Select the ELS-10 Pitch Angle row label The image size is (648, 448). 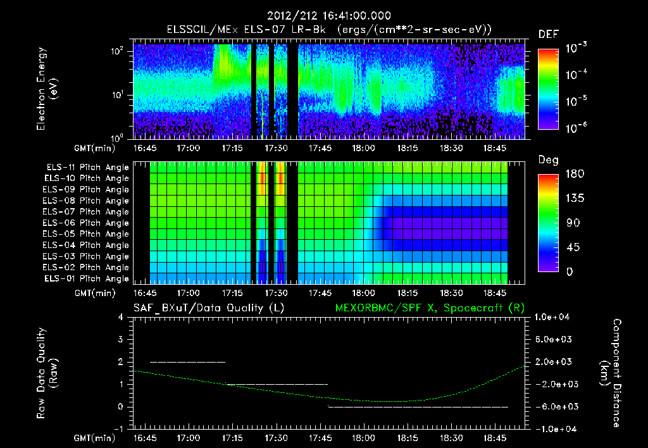tap(87, 178)
